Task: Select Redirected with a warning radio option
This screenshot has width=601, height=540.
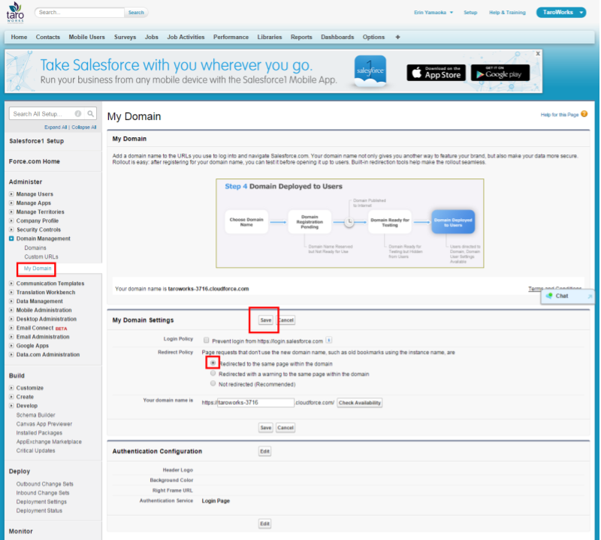Action: pyautogui.click(x=213, y=373)
